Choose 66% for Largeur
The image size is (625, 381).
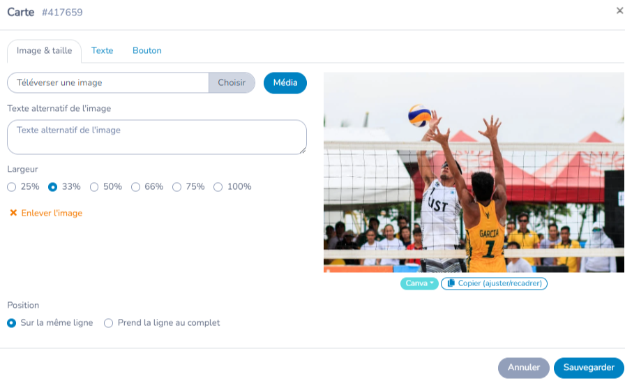tap(135, 187)
